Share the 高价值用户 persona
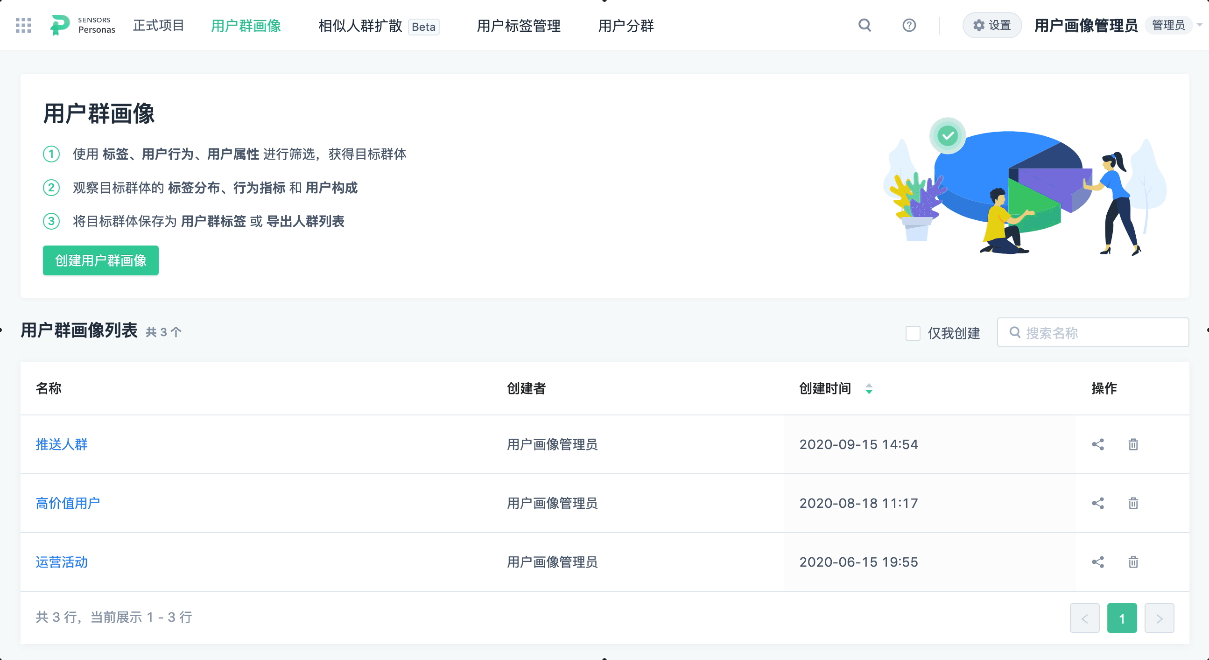The width and height of the screenshot is (1209, 660). pyautogui.click(x=1097, y=503)
